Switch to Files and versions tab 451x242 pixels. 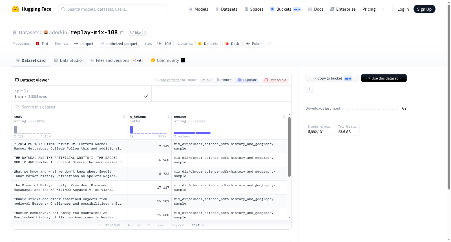116,60
